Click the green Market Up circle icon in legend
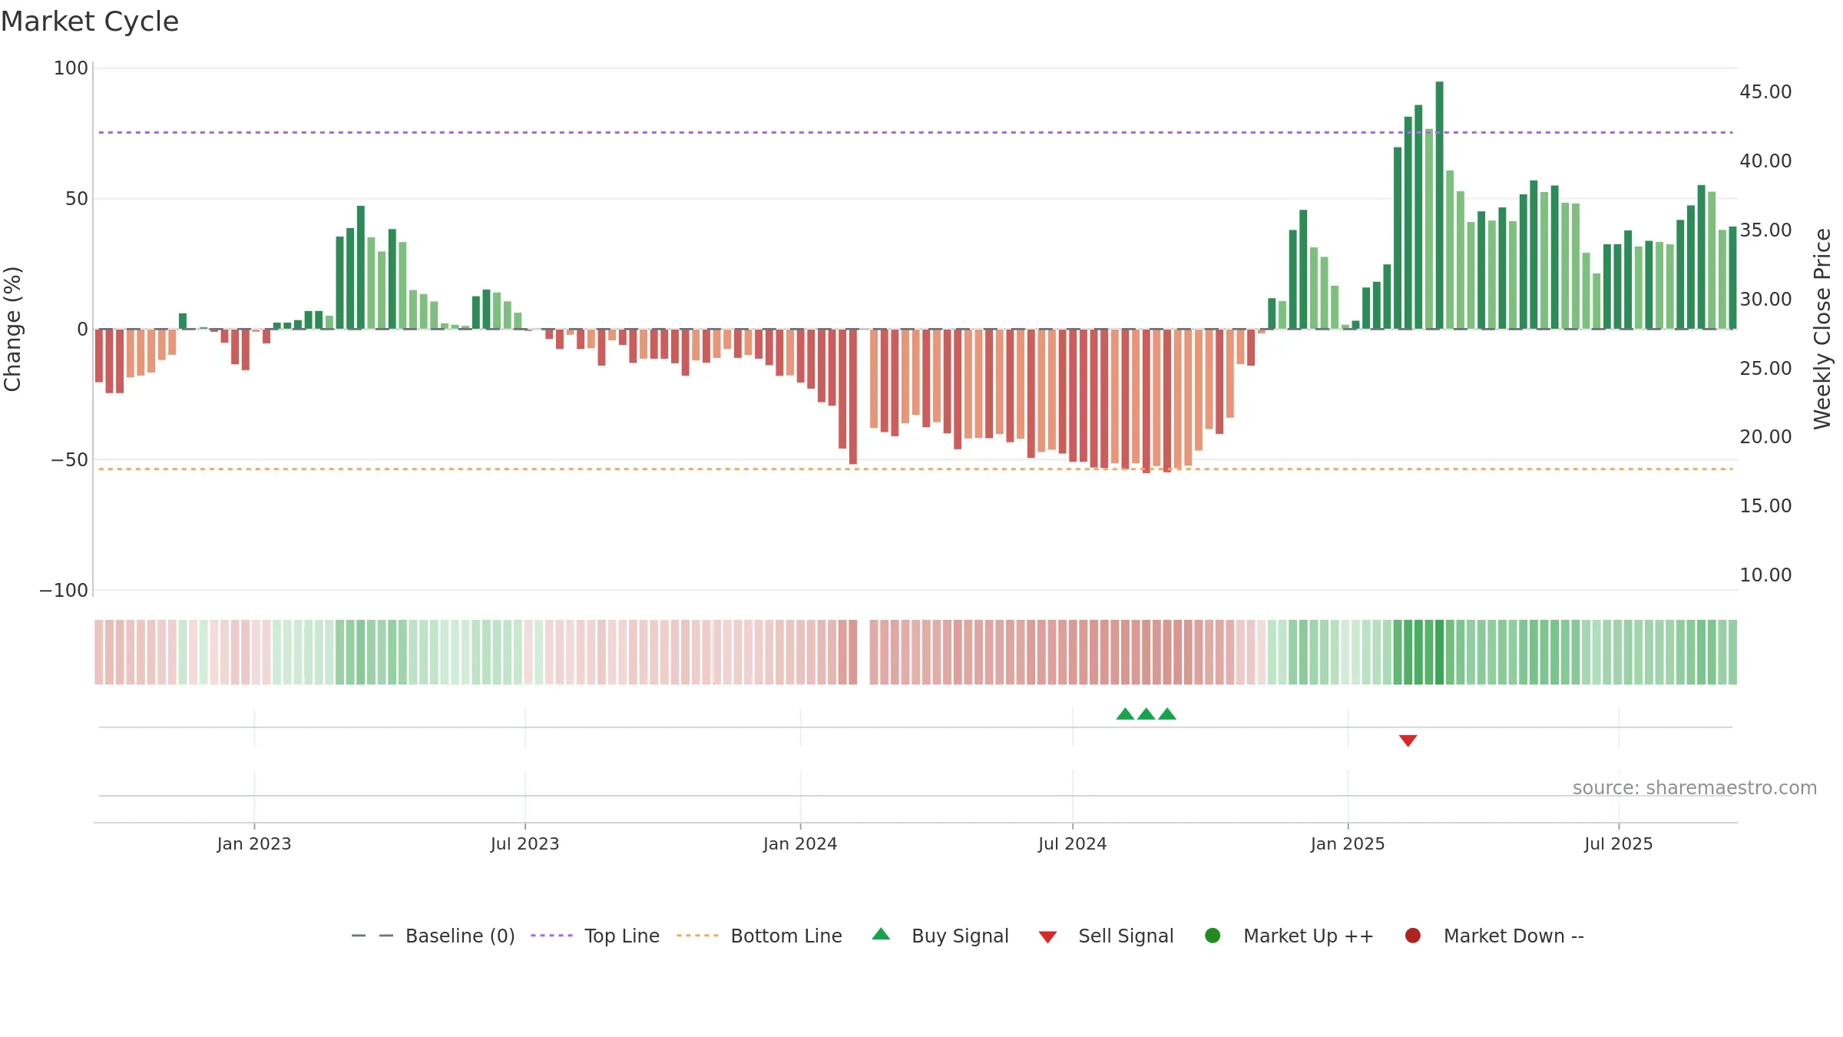 point(1213,936)
